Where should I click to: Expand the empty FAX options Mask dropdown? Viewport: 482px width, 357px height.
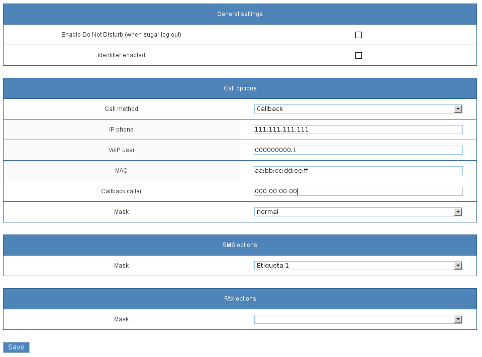pyautogui.click(x=358, y=319)
